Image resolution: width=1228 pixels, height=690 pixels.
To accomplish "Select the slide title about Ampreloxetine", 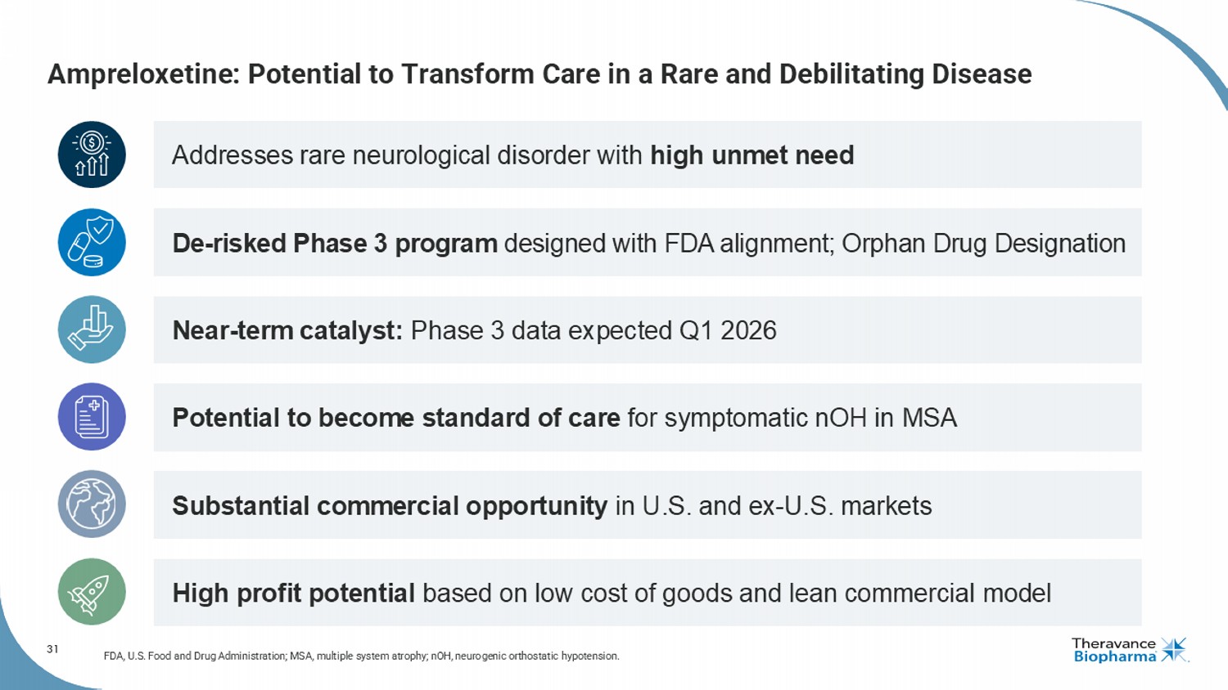I will pyautogui.click(x=540, y=74).
